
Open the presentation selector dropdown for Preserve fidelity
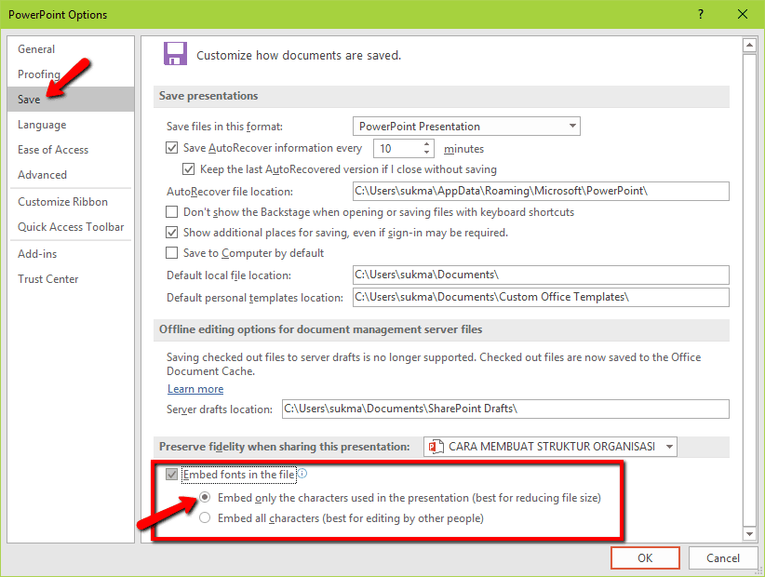[x=550, y=447]
